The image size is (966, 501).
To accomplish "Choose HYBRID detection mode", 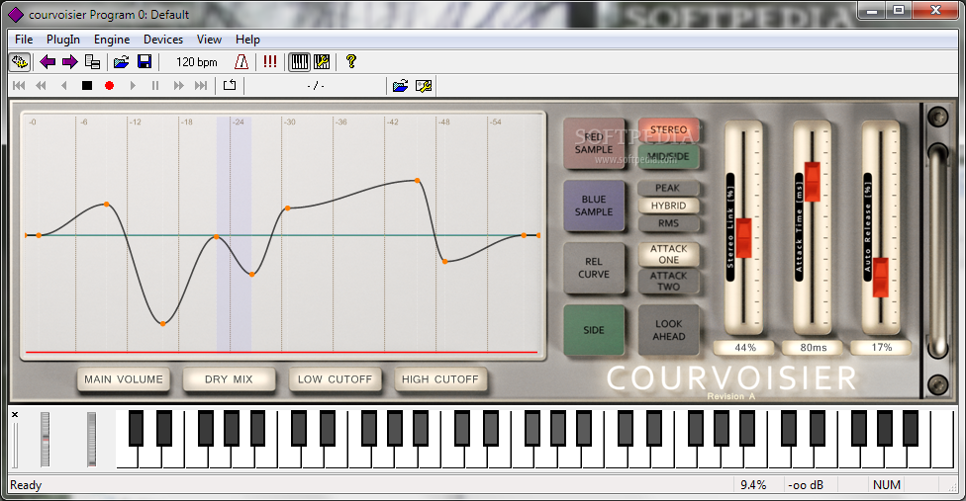I will click(x=668, y=206).
